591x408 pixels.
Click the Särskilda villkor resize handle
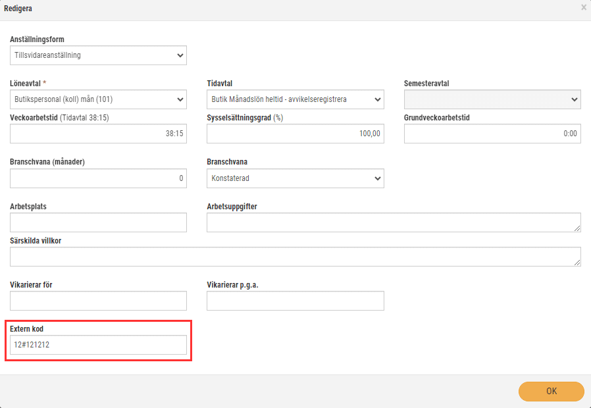click(x=577, y=263)
